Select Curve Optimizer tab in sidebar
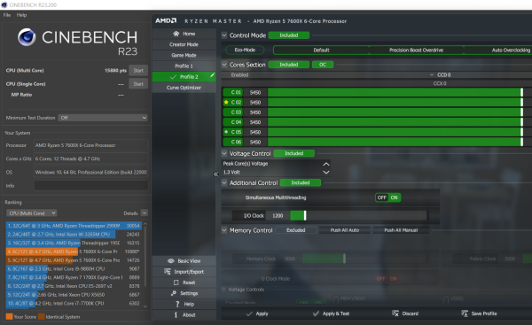Viewport: 532px width, 325px height. [184, 88]
